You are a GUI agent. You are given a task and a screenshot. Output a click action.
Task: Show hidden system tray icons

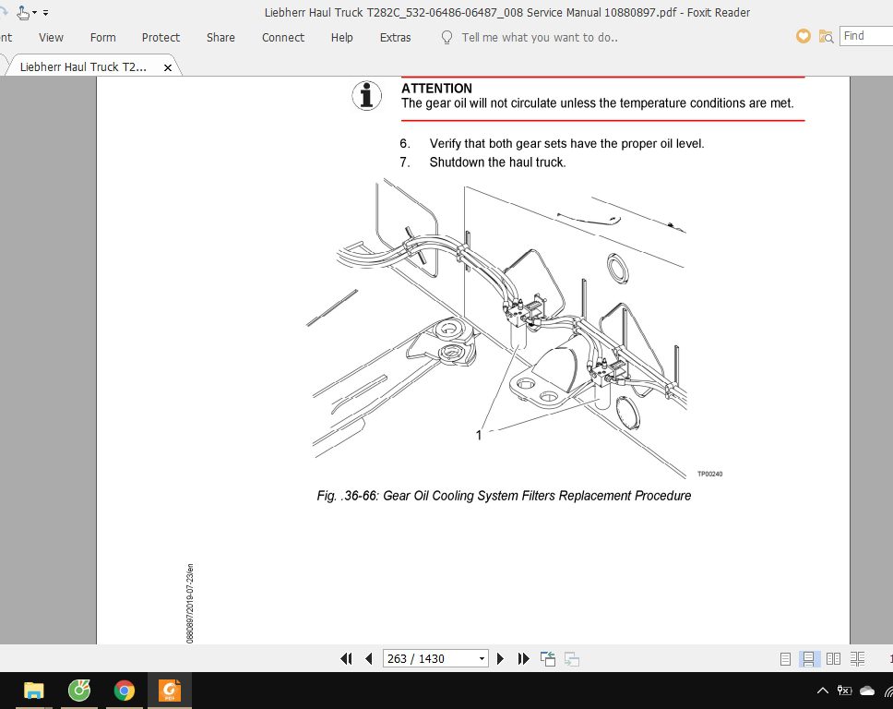click(822, 691)
